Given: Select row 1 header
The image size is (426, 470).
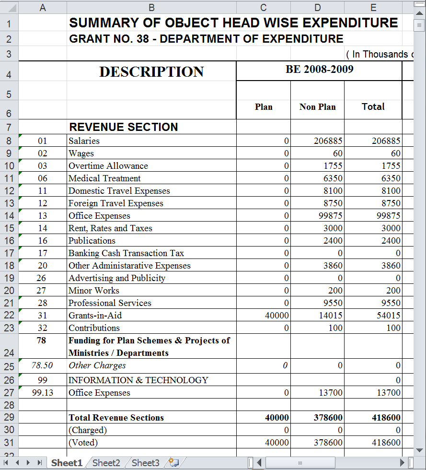Looking at the screenshot, I should pyautogui.click(x=9, y=23).
